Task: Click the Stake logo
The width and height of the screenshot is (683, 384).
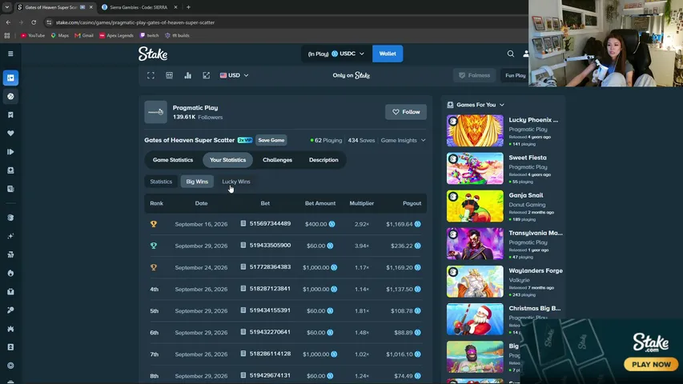Action: (x=153, y=54)
